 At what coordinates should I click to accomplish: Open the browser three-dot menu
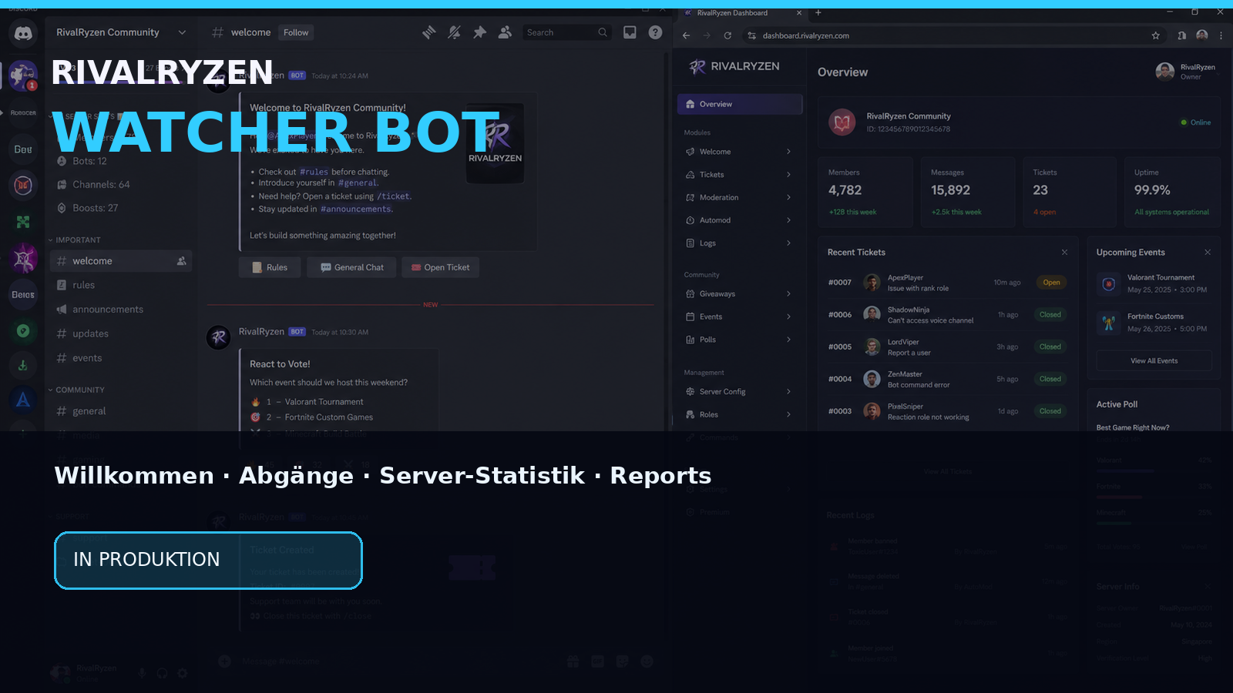coord(1221,35)
